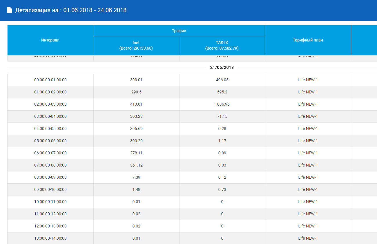
Task: Click the Интервал column header
Action: (50, 40)
